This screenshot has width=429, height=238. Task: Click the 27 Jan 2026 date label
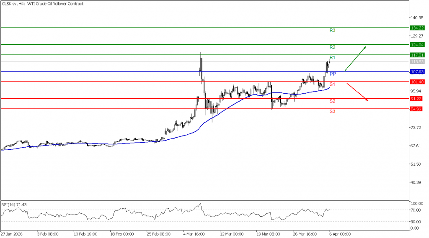pyautogui.click(x=11, y=234)
